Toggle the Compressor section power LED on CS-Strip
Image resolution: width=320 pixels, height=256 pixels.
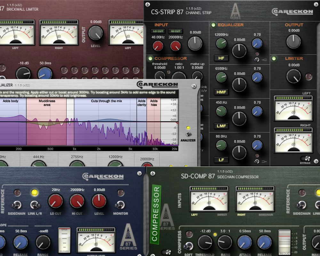(150, 59)
